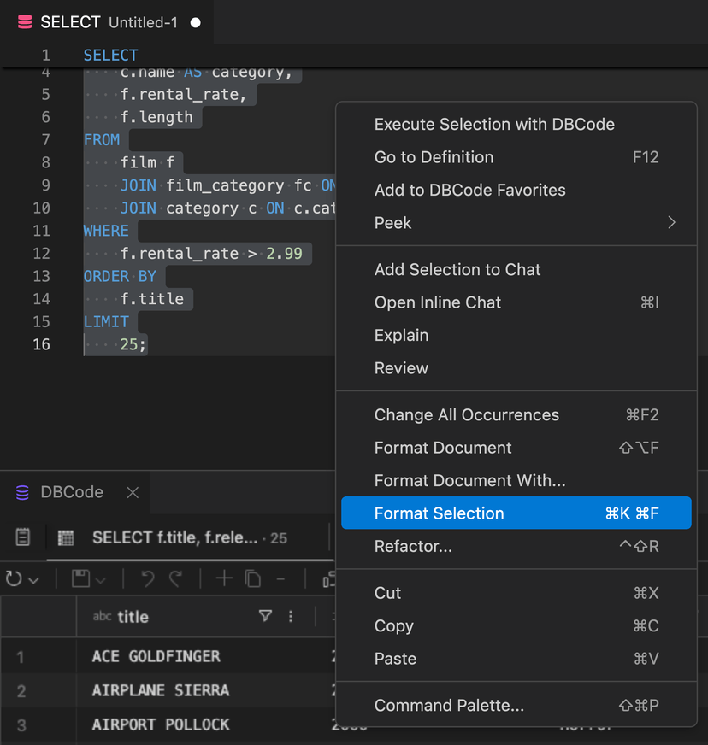This screenshot has height=745, width=708.
Task: Click the save results icon
Action: 79,579
